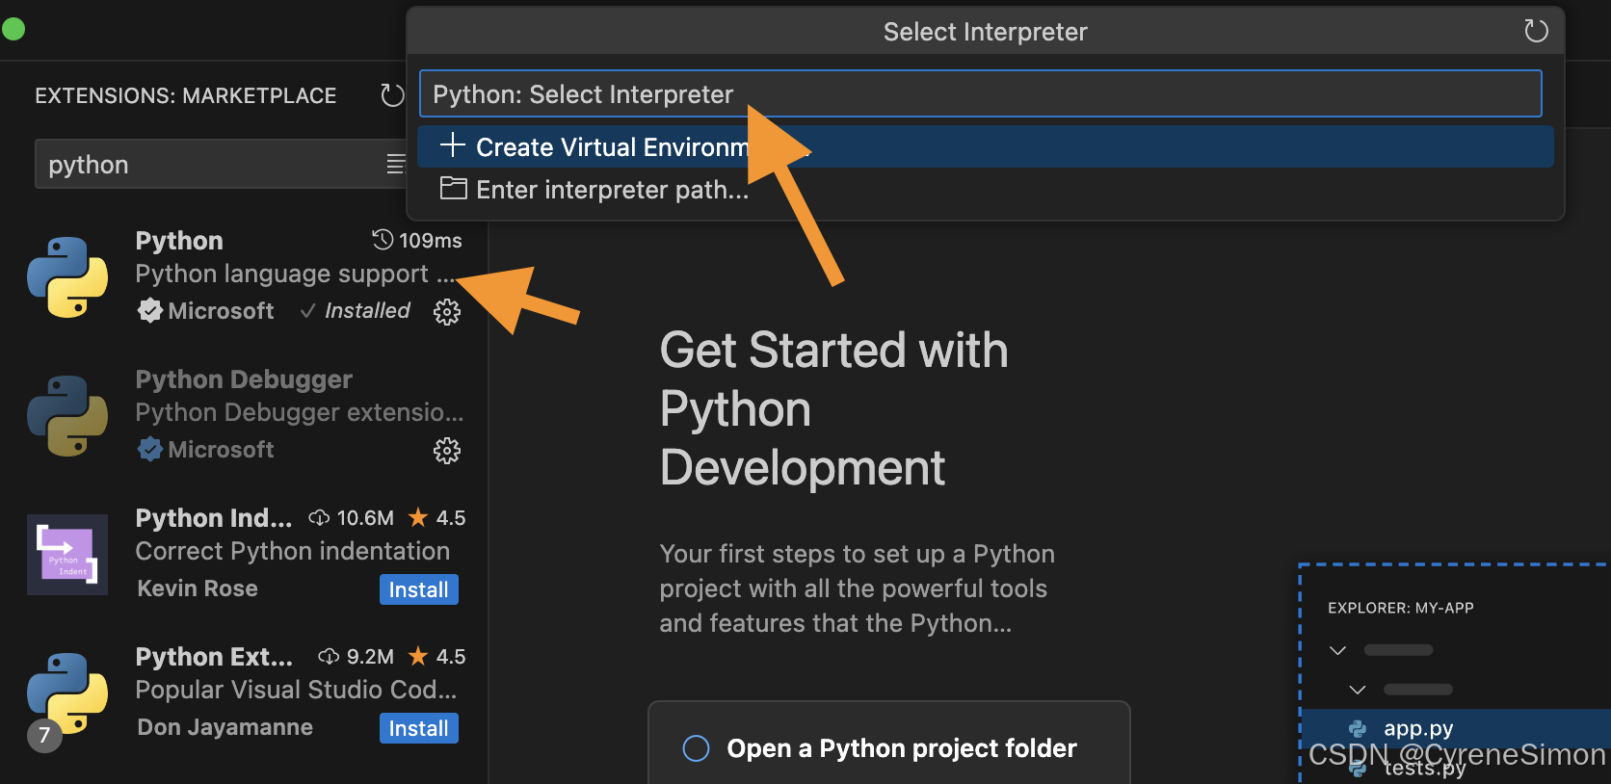The height and width of the screenshot is (784, 1611).
Task: Open app.py in the explorer tree
Action: tap(1417, 728)
